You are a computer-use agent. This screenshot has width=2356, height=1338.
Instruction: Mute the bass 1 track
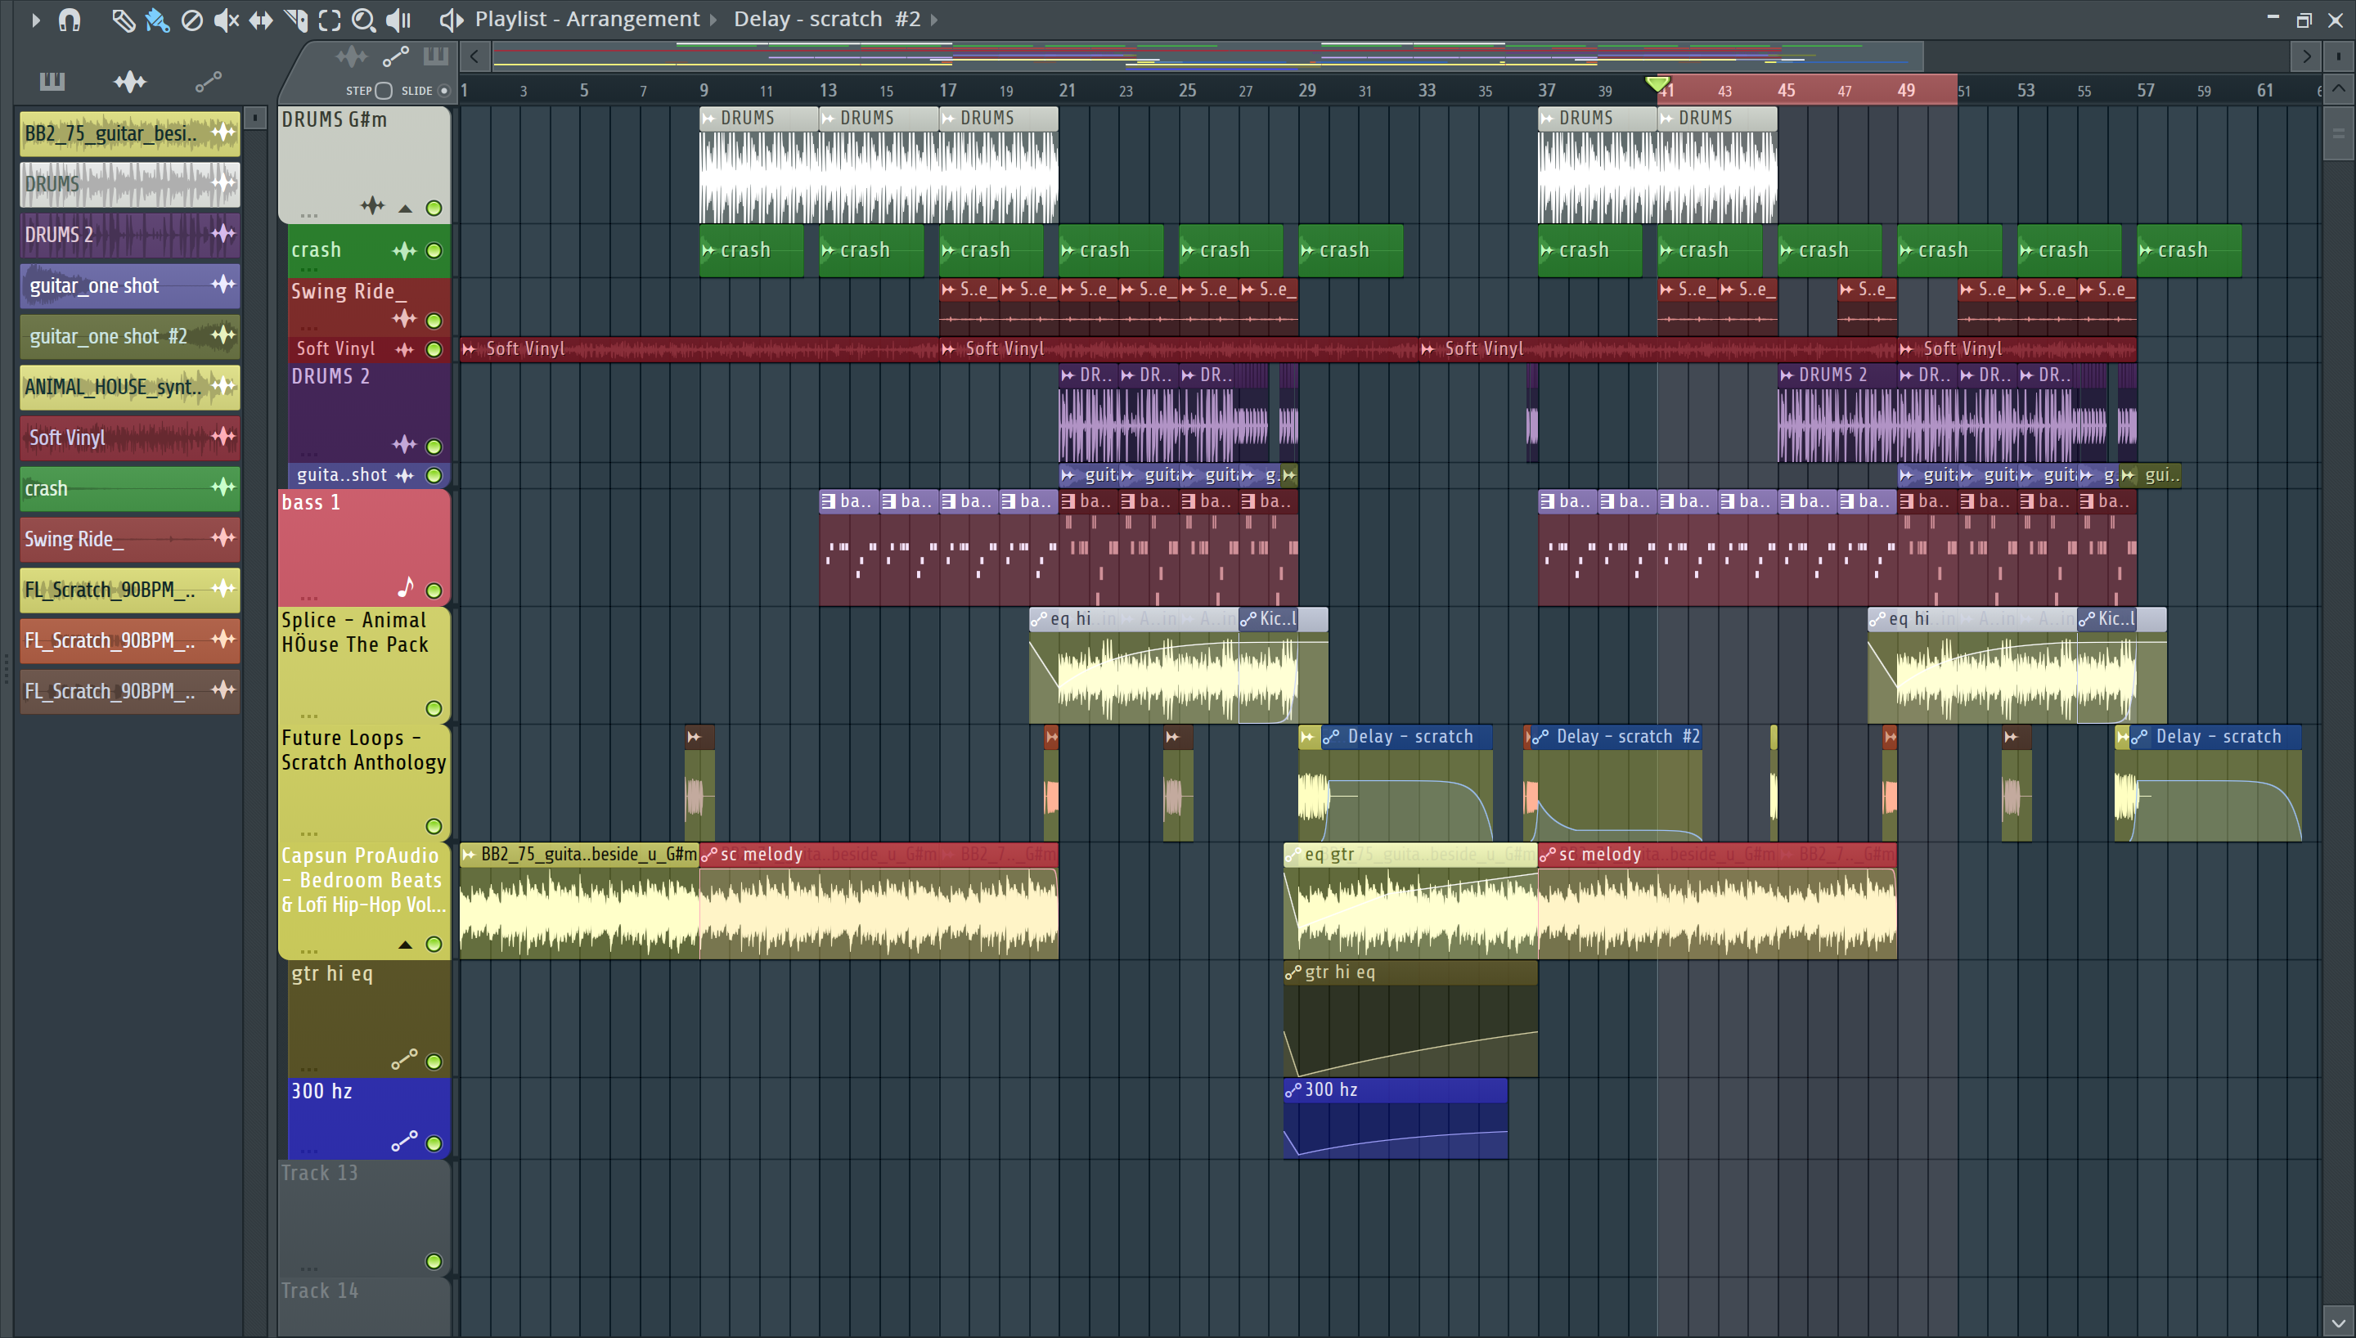[434, 590]
